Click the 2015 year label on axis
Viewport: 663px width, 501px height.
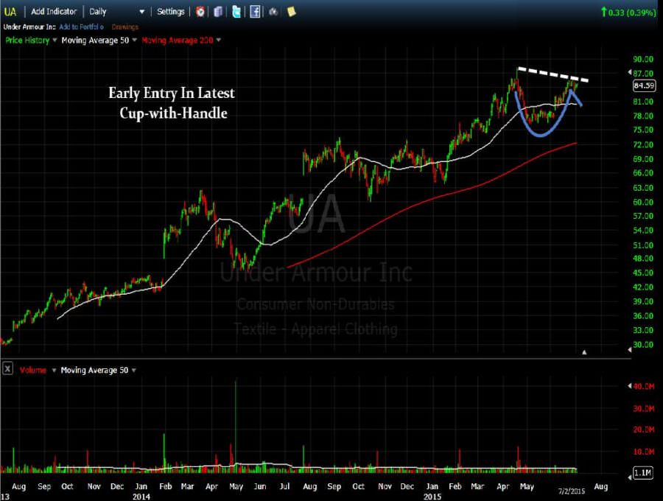(x=432, y=497)
